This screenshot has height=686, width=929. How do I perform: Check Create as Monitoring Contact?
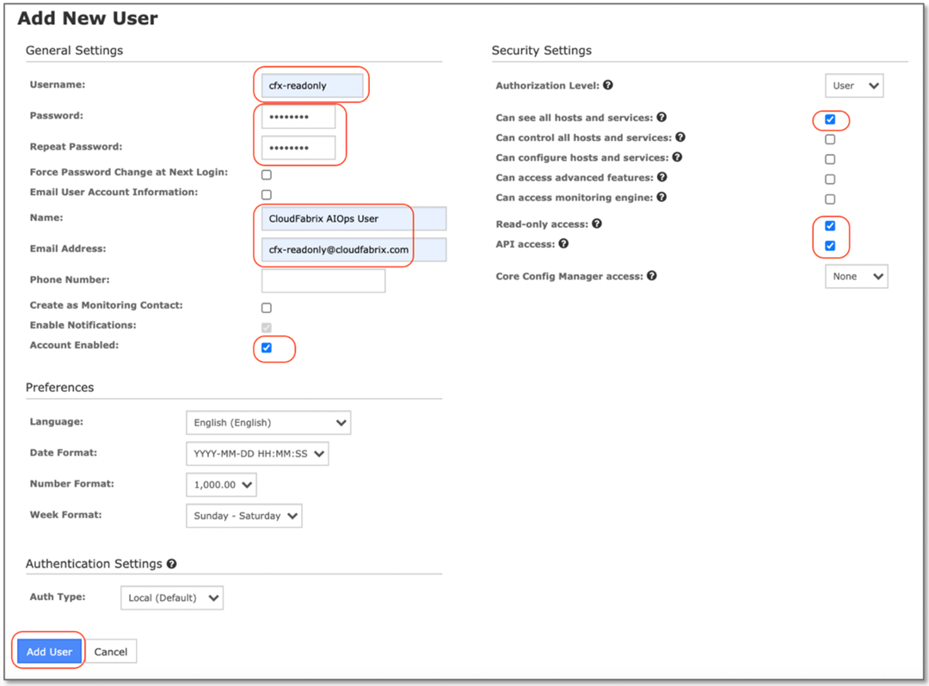click(267, 307)
